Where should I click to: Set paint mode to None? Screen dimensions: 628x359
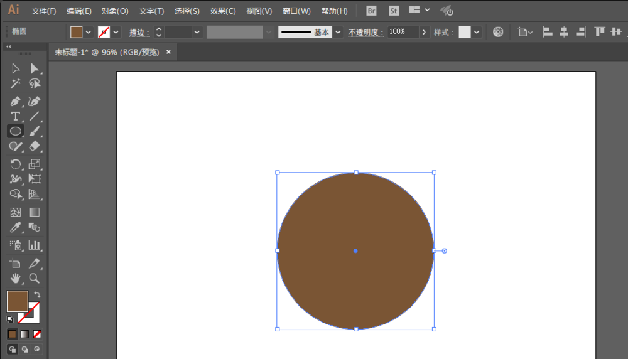pyautogui.click(x=37, y=334)
